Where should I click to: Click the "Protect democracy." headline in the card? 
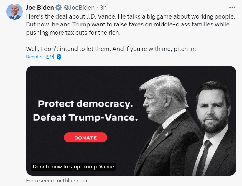(85, 104)
